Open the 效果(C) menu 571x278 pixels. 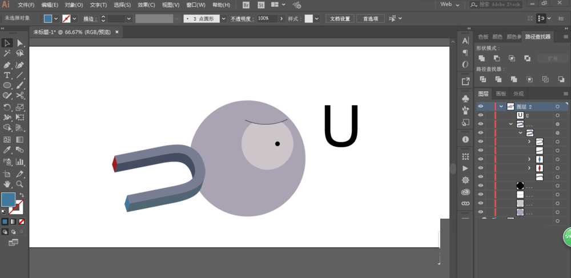click(146, 5)
